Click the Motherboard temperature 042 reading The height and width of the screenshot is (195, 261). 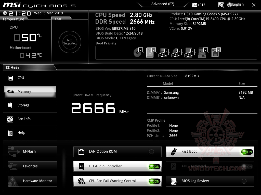tap(31, 56)
